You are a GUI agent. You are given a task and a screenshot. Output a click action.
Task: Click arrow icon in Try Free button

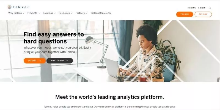(40, 61)
